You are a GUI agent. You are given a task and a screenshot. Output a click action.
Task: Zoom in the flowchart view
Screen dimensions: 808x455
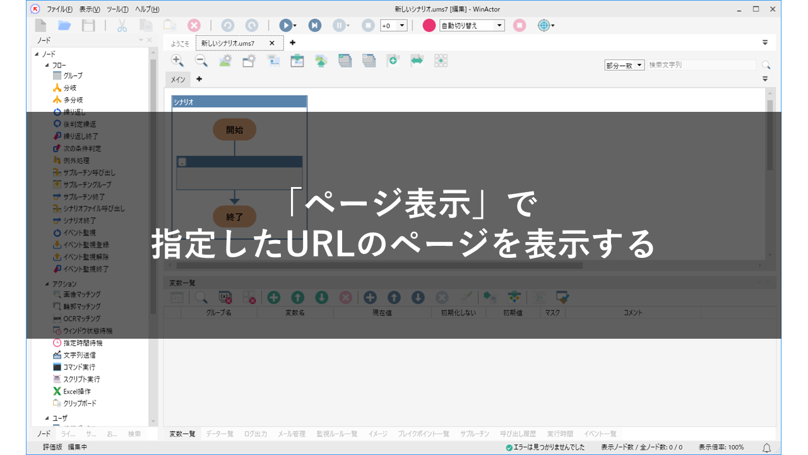177,61
